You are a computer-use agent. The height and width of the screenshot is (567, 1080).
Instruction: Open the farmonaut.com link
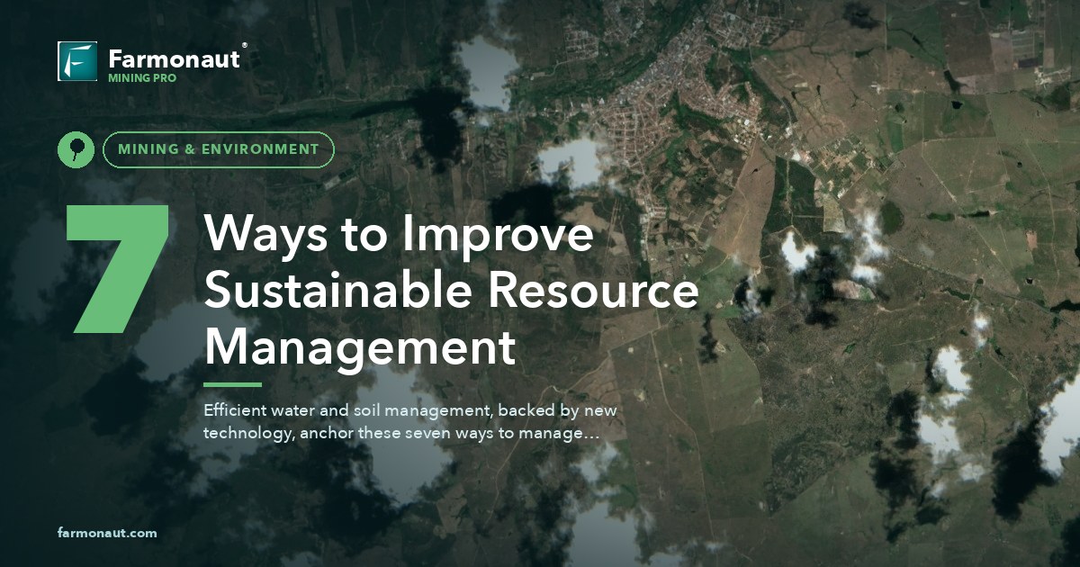click(x=107, y=533)
